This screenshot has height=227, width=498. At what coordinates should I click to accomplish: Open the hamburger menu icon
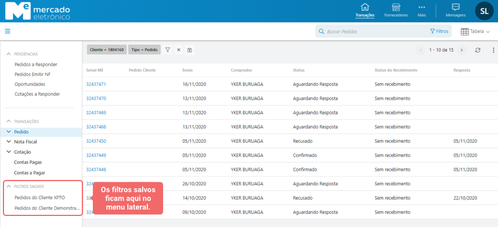(8, 31)
